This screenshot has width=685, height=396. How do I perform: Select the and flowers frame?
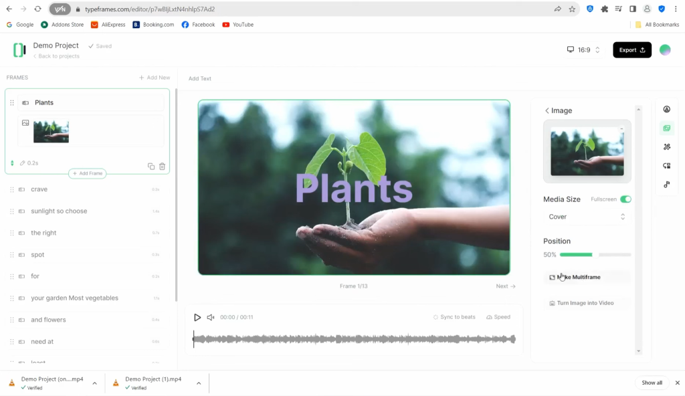click(x=87, y=320)
